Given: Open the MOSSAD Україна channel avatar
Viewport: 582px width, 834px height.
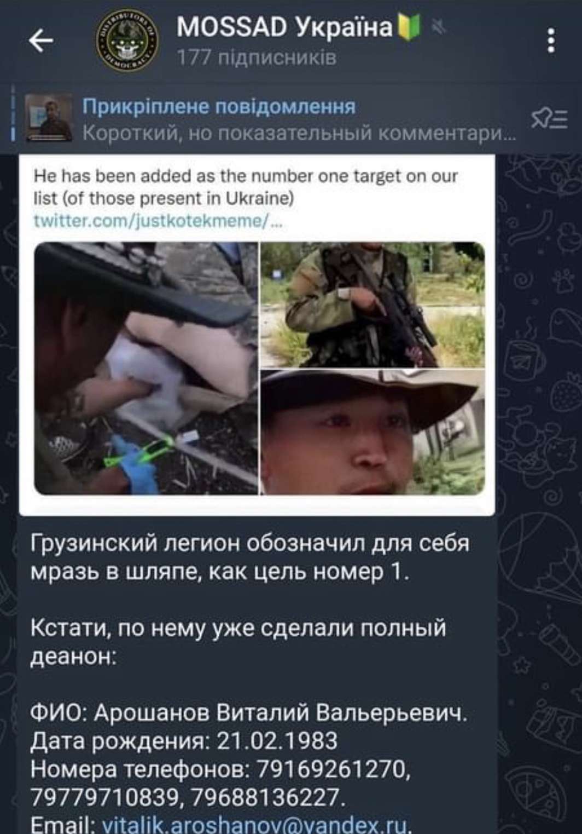Looking at the screenshot, I should coord(128,41).
